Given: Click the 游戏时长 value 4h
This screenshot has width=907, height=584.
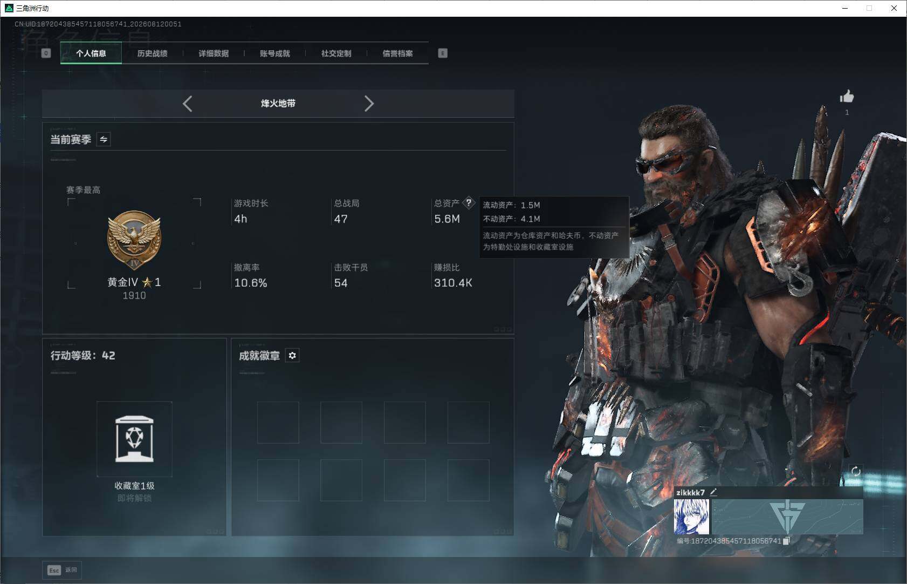Looking at the screenshot, I should tap(241, 219).
